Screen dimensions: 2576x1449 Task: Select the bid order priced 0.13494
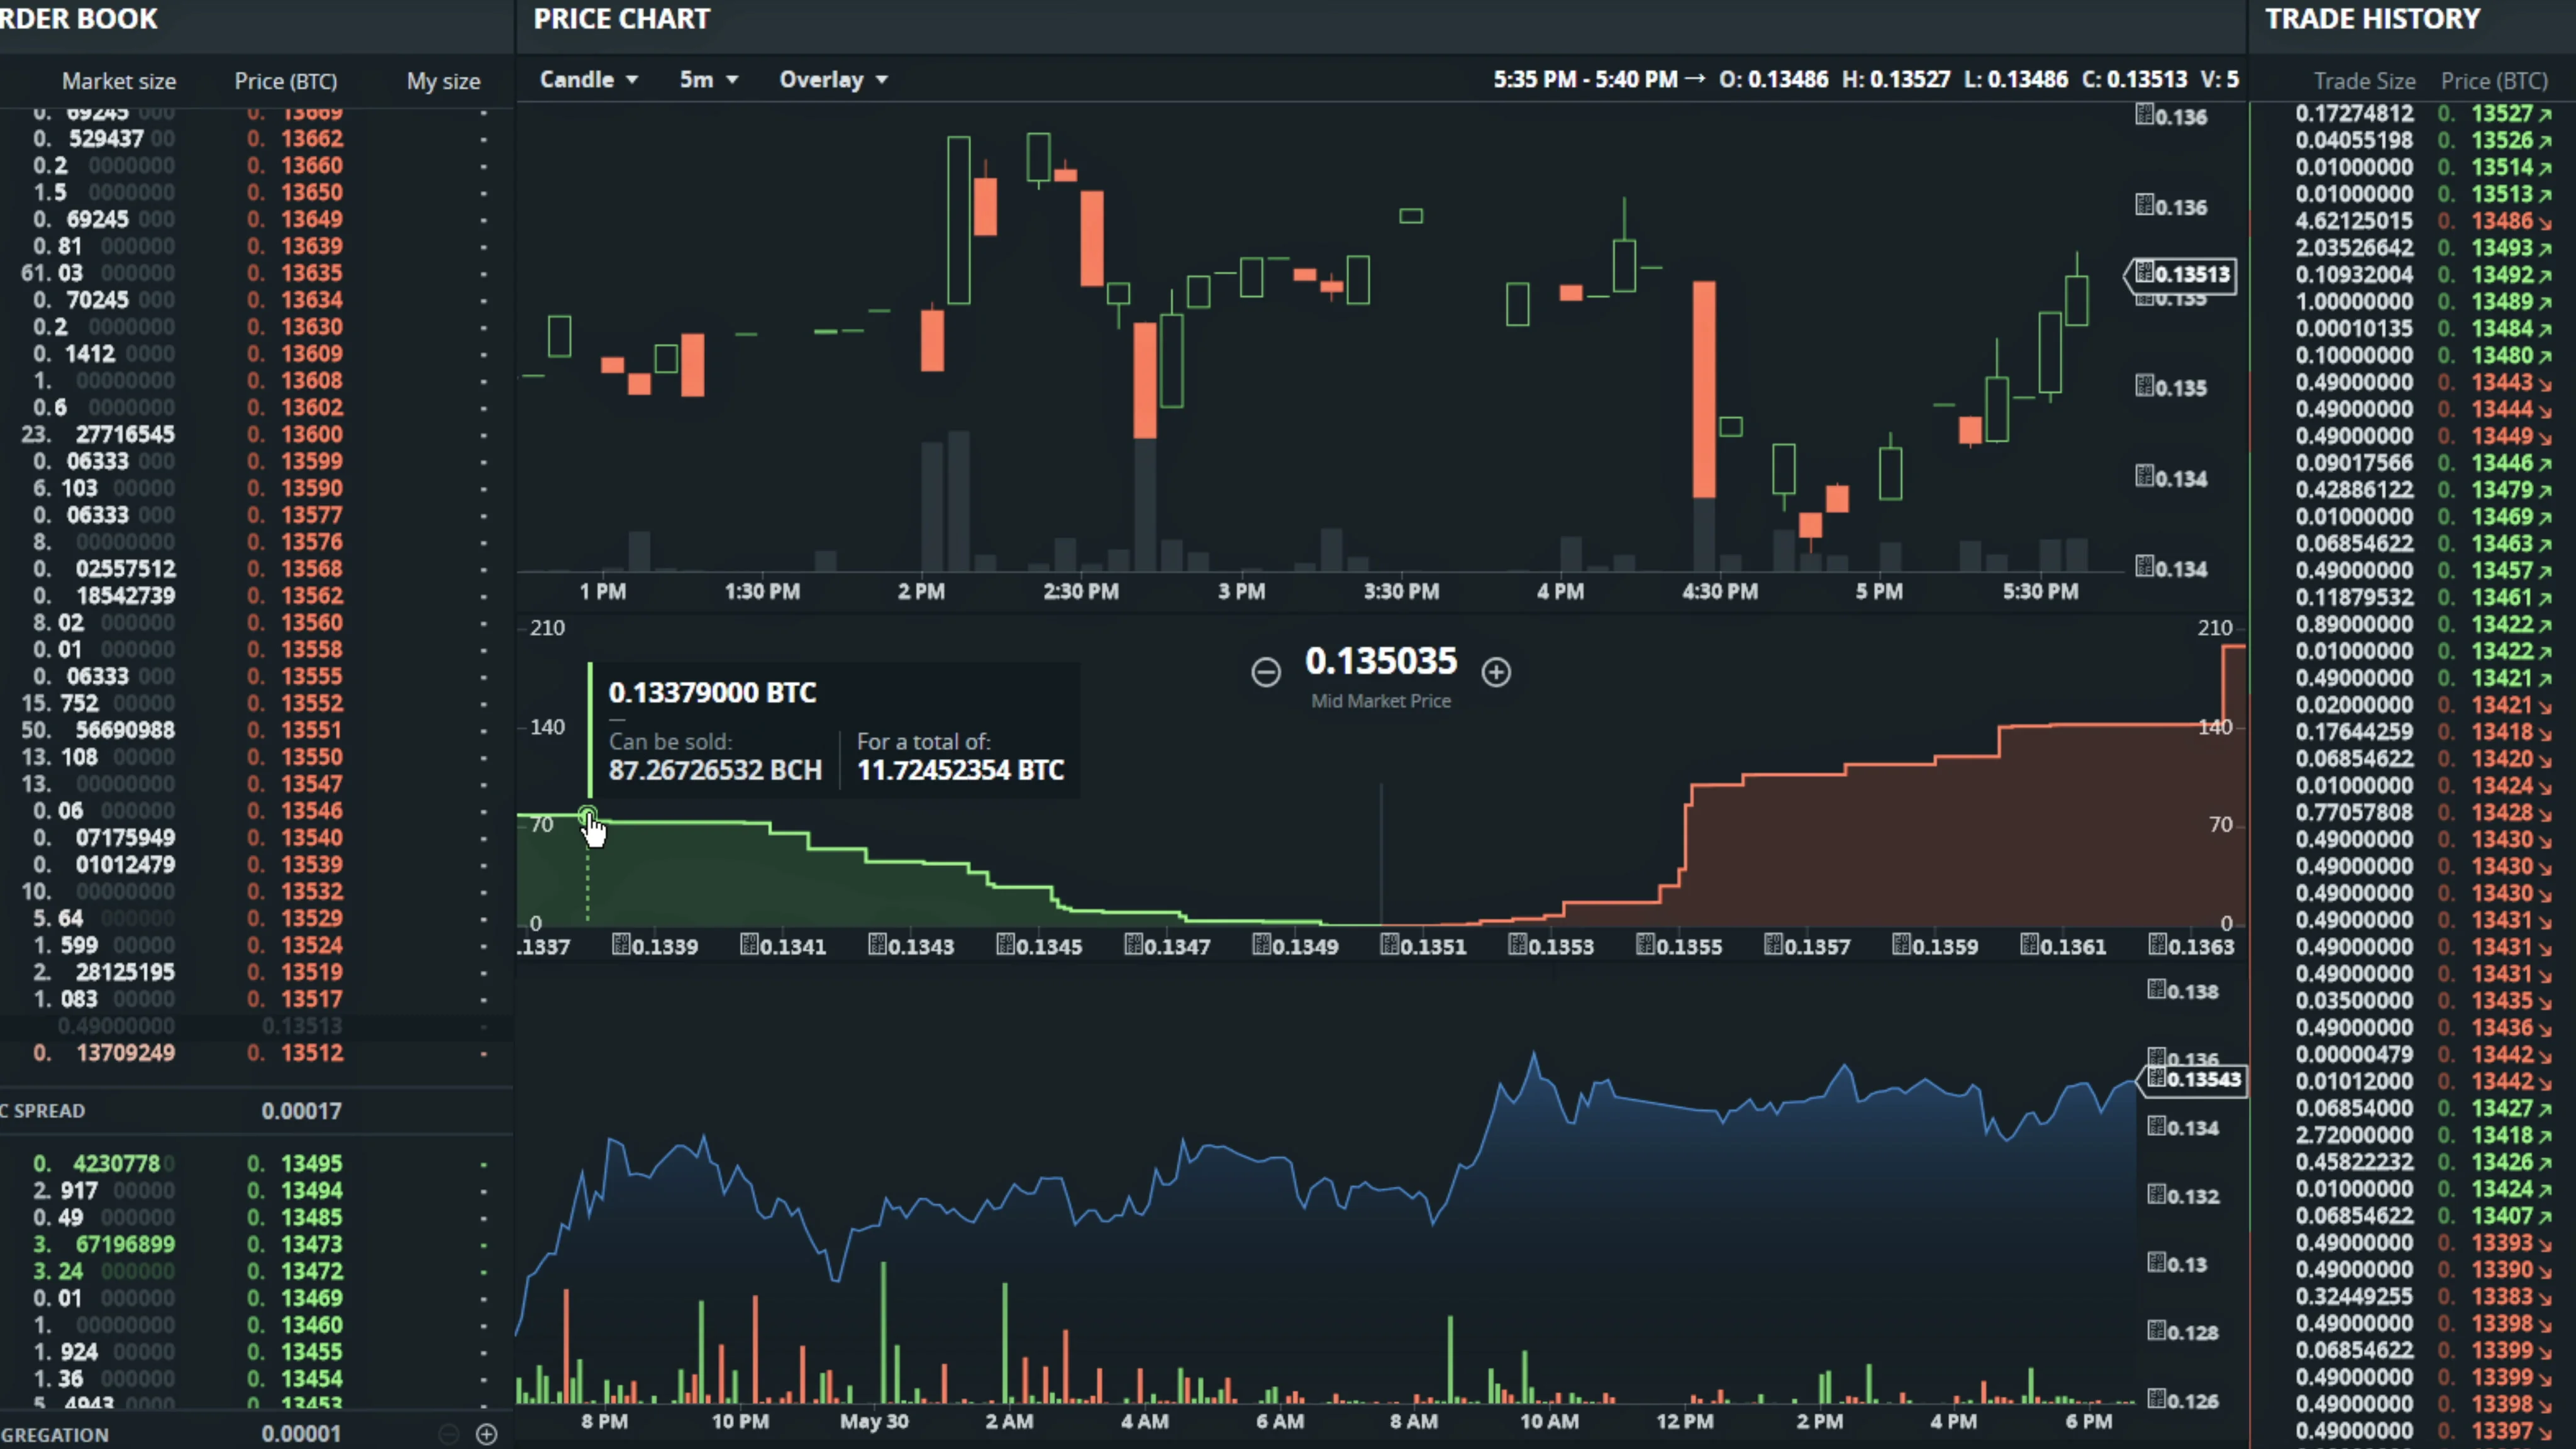coord(257,1191)
